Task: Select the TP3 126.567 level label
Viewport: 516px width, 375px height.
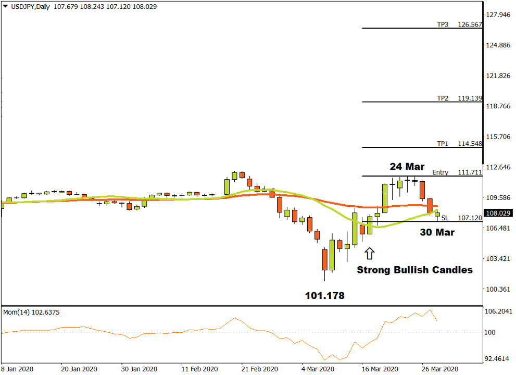Action: 459,24
